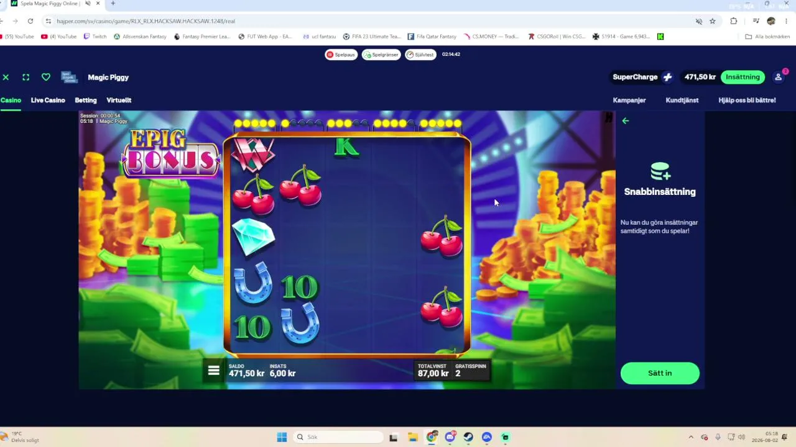The height and width of the screenshot is (447, 796).
Task: Expand the 'Alla bokmärken' bookmarks folder
Action: click(x=767, y=37)
